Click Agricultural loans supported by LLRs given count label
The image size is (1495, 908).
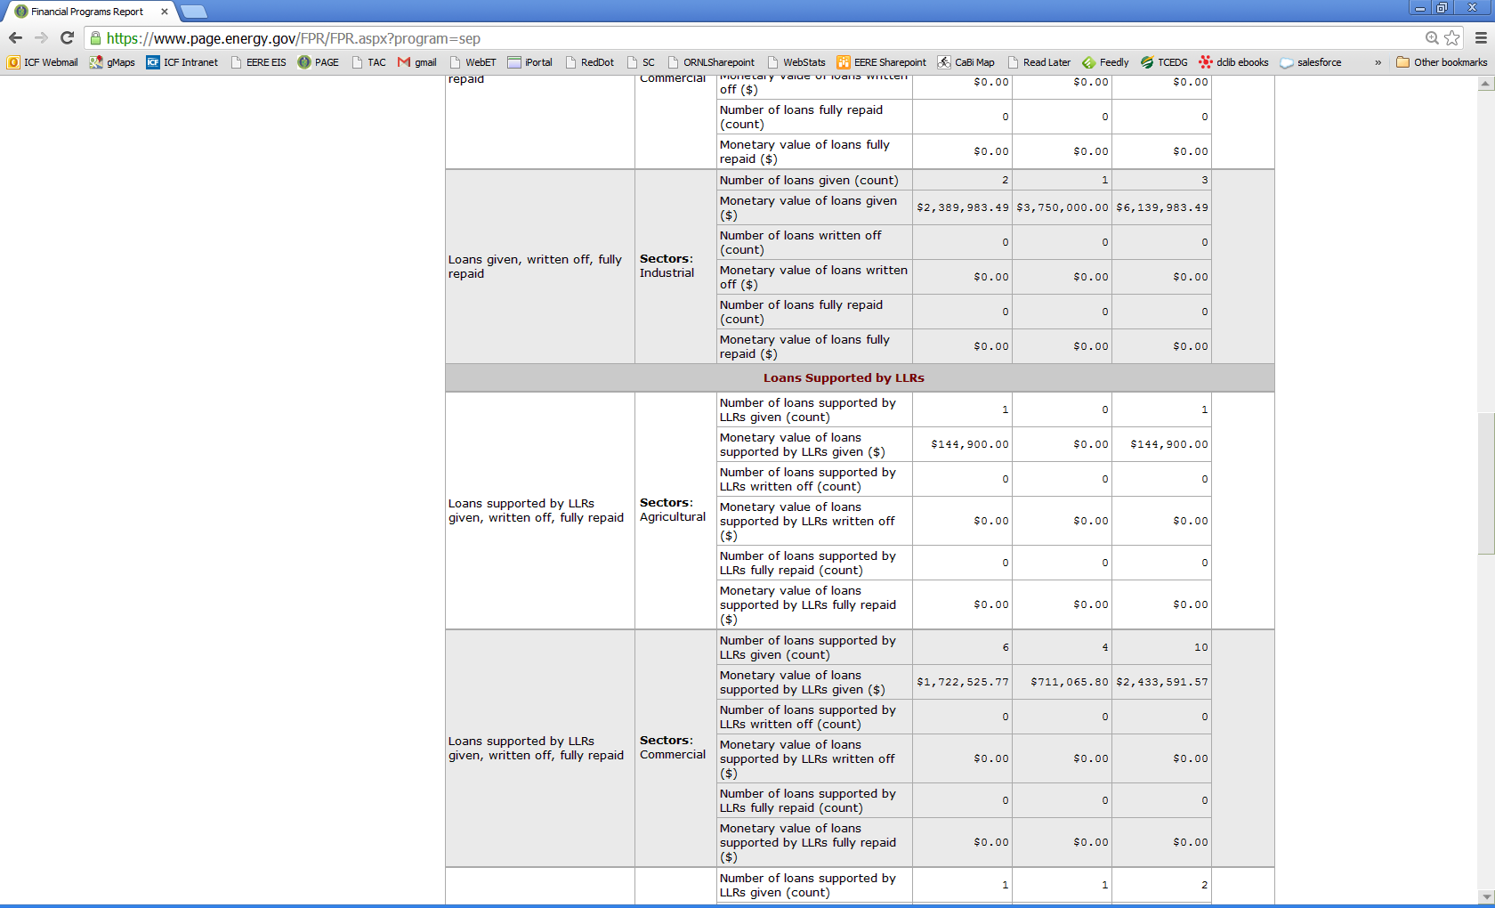(x=808, y=409)
